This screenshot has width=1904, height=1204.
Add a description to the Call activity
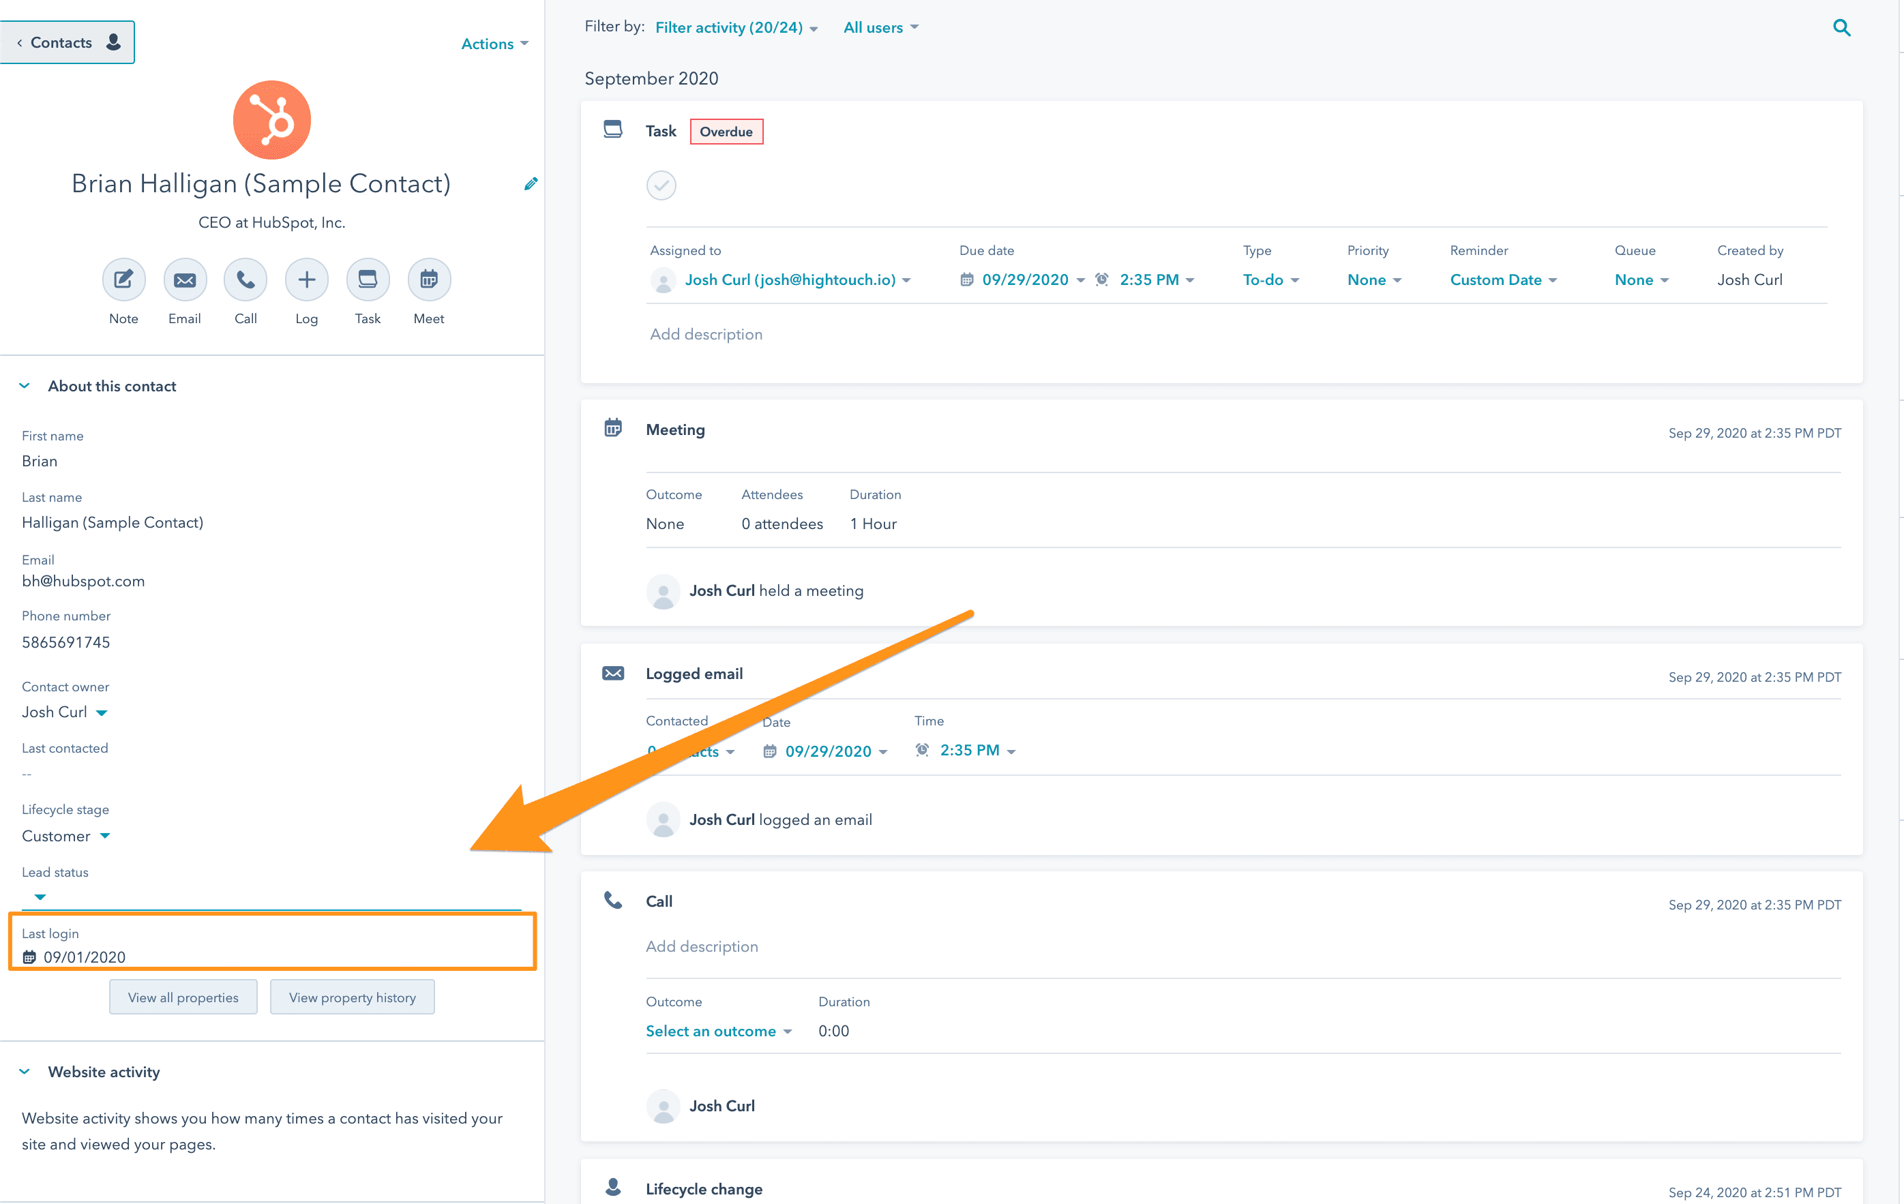pyautogui.click(x=701, y=946)
